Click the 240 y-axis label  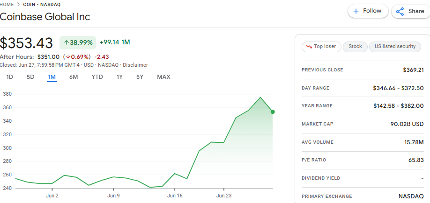coord(7,188)
